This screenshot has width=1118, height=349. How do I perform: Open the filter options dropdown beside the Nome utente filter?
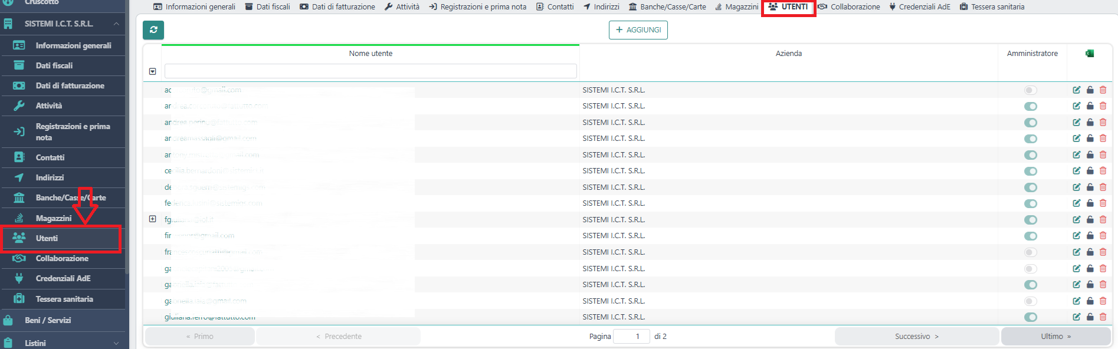pos(153,71)
